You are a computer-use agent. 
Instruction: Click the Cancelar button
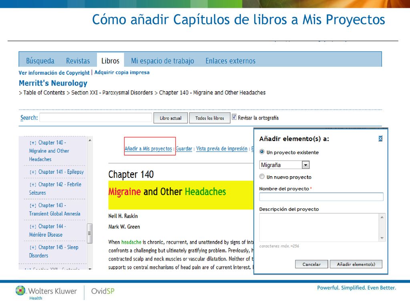point(312,264)
